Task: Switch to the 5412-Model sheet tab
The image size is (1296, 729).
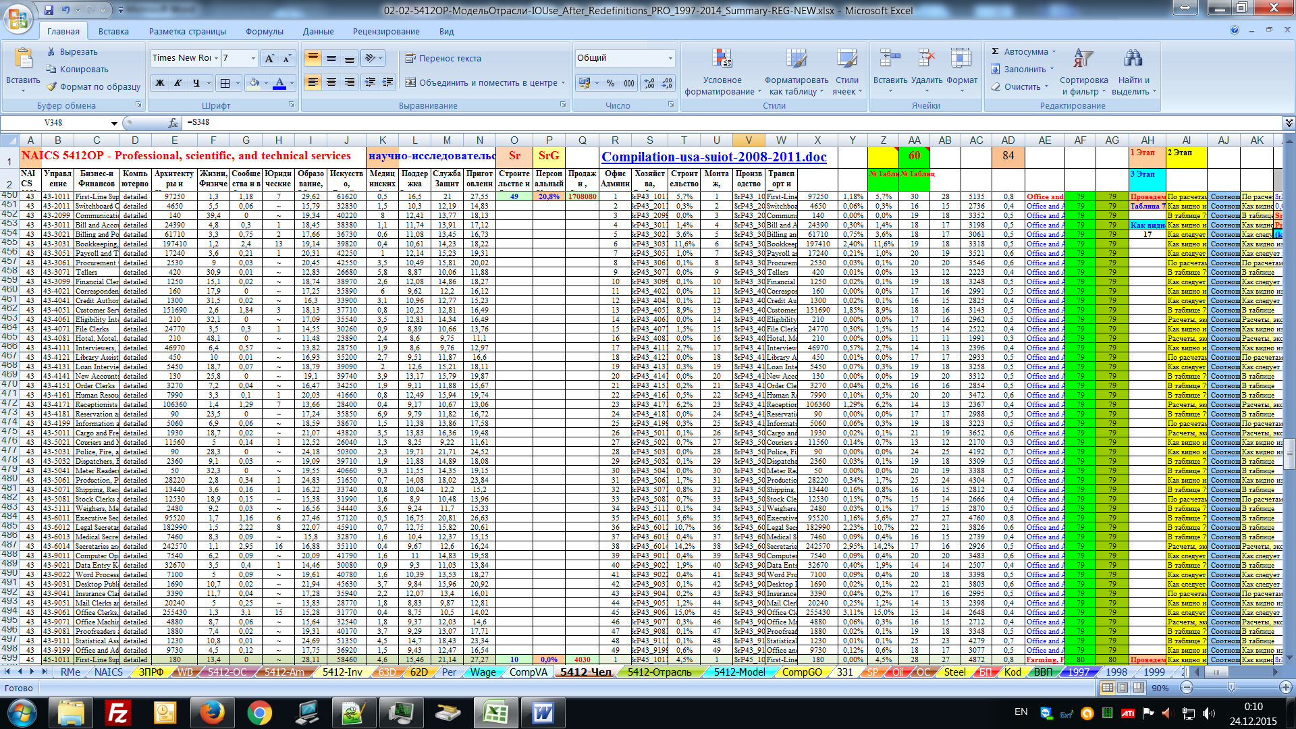Action: point(739,672)
